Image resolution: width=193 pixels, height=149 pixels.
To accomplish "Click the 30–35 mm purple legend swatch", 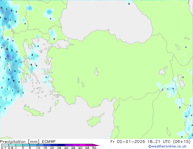I will click(68, 145).
